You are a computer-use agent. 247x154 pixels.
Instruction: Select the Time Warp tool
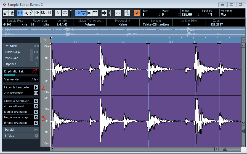[x=49, y=13]
